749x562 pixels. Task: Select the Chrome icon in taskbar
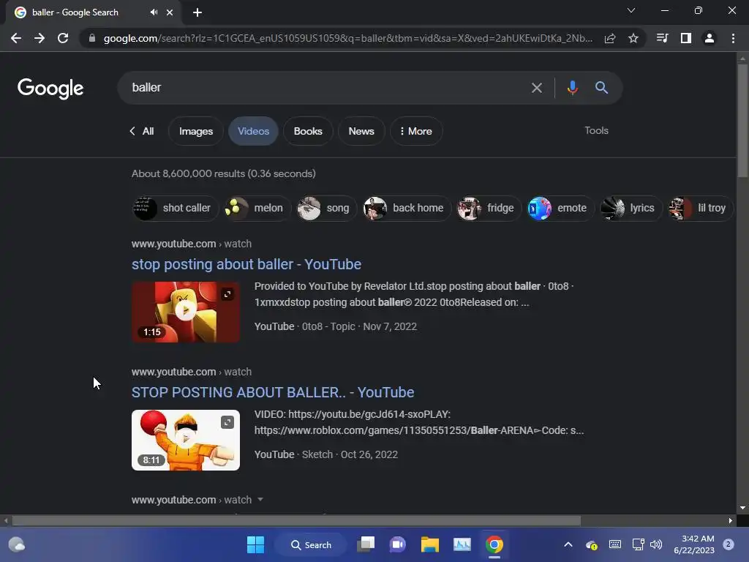coord(494,544)
